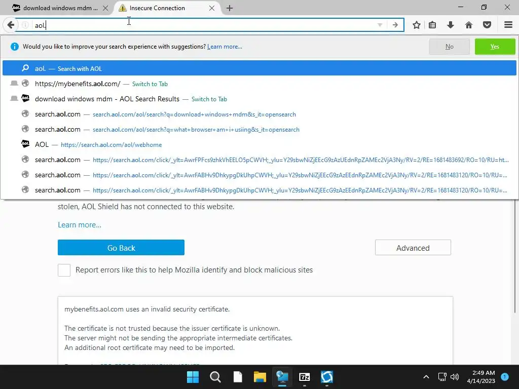Select suggestion containing RE=1681483692
The width and height of the screenshot is (519, 389).
coord(259,160)
